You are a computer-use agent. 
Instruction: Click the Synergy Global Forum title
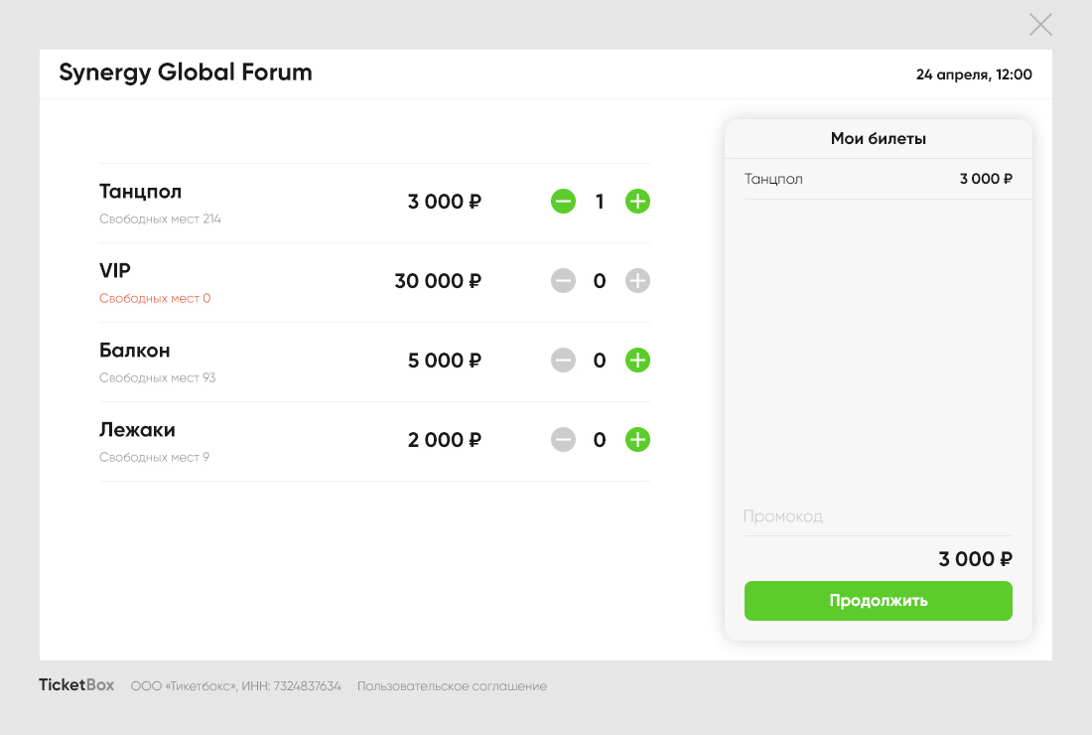pyautogui.click(x=186, y=73)
